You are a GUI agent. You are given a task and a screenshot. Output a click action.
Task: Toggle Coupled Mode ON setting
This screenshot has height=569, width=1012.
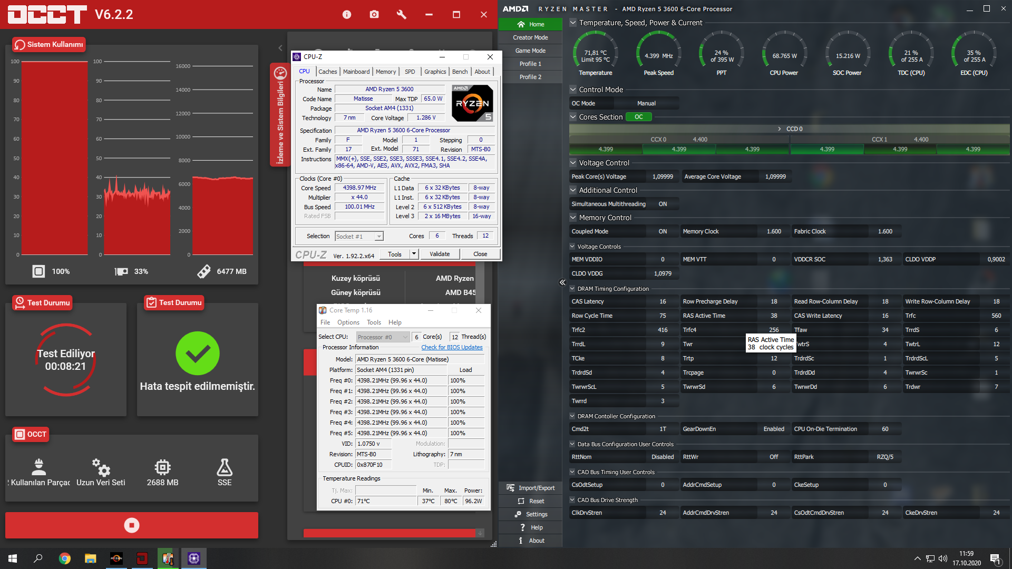[663, 231]
